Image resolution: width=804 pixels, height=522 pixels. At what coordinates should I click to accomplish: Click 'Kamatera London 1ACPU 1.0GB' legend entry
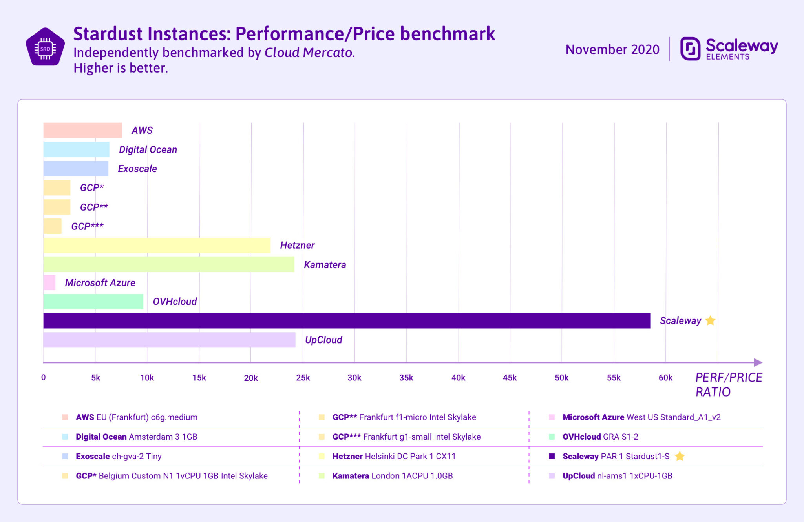click(x=393, y=476)
